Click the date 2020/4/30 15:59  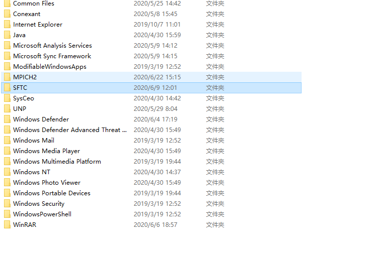(157, 35)
